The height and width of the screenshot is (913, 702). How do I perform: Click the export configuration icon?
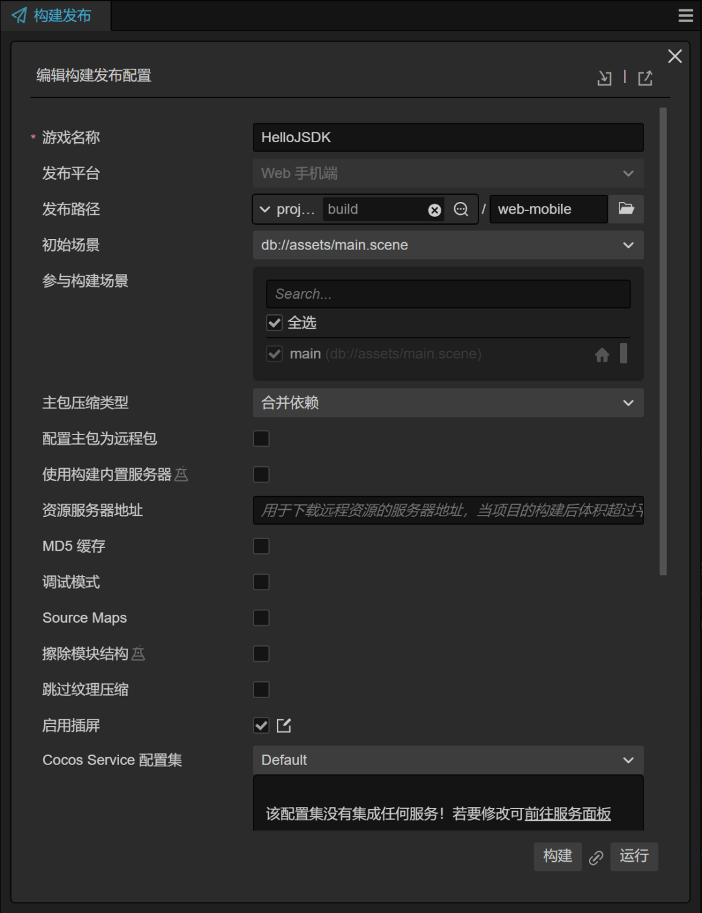645,78
